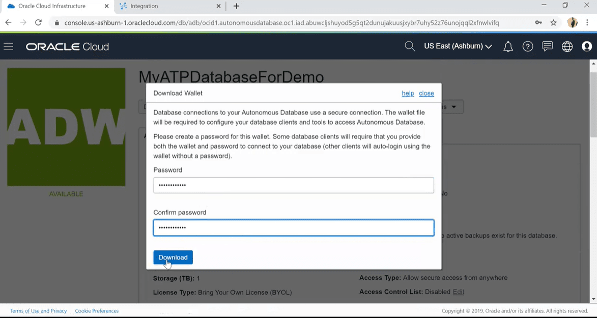Open the help question mark icon

[x=528, y=46]
